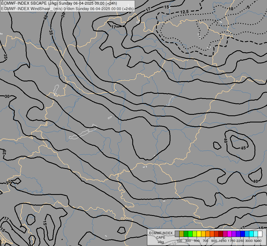This screenshot has width=267, height=246.
Task: Click the legend value 1750
Action: pyautogui.click(x=232, y=241)
